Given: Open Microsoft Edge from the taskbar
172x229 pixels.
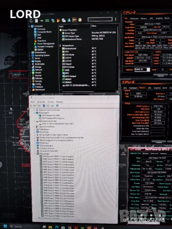Looking at the screenshot, I should tap(57, 227).
